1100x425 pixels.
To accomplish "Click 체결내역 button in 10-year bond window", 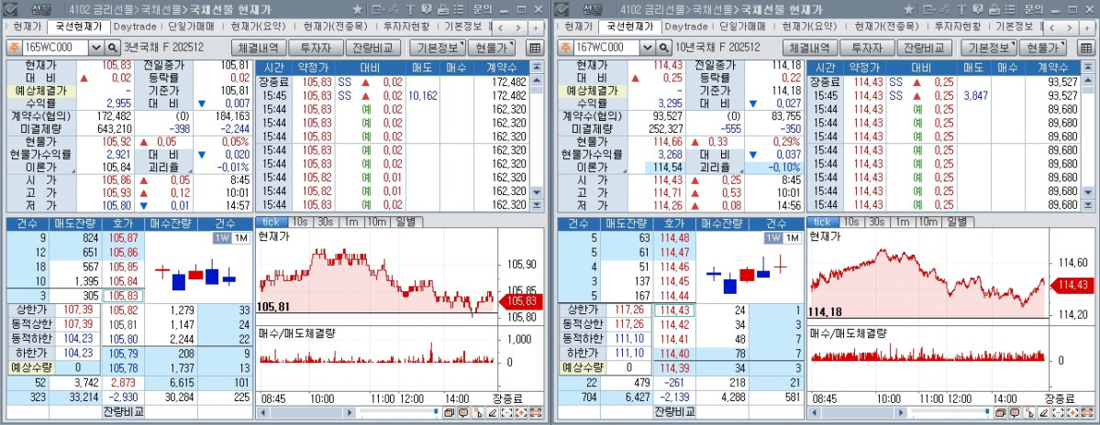I will pos(809,48).
